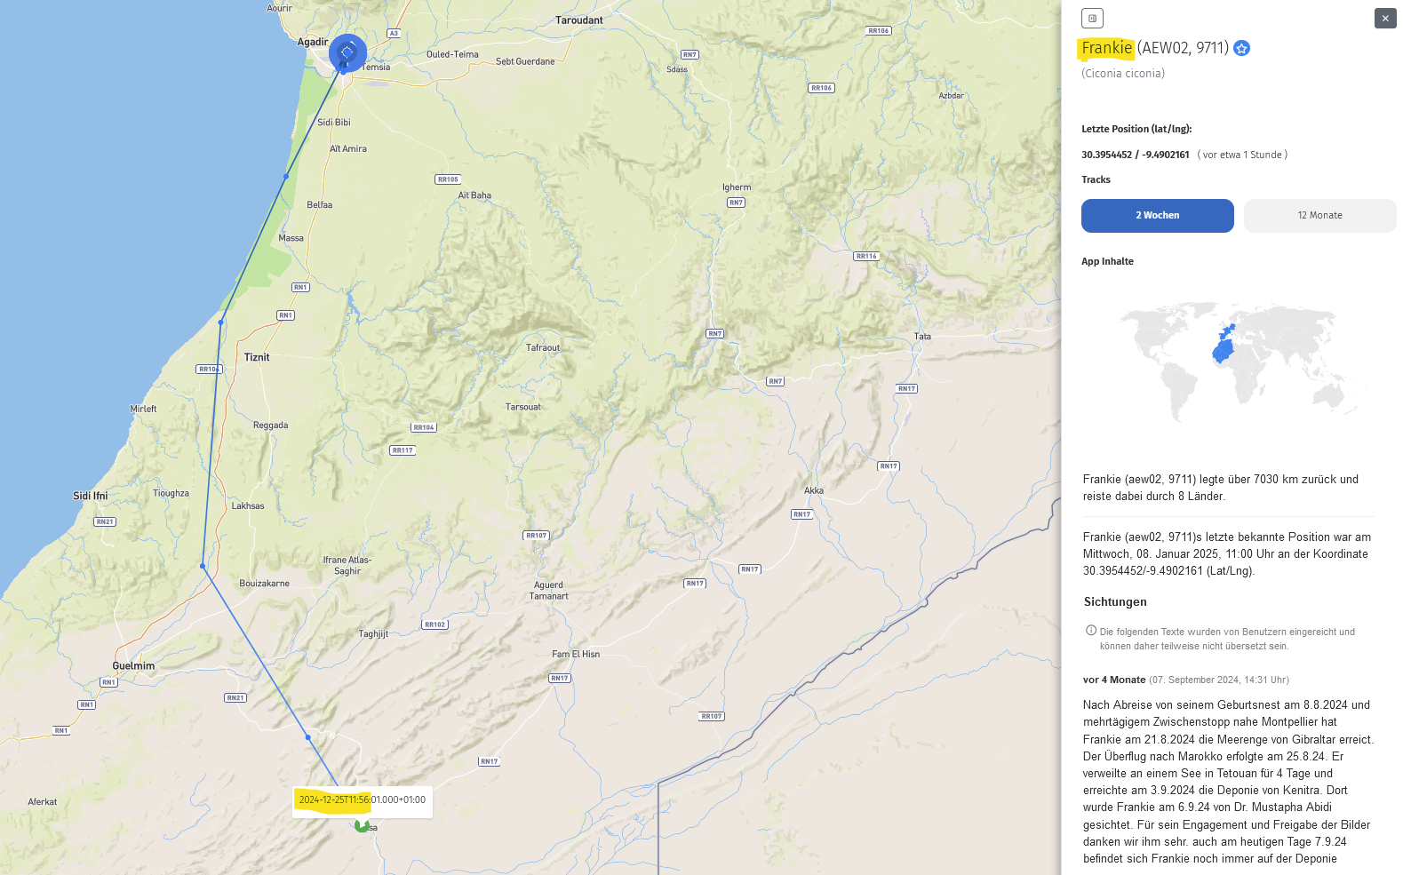Click the track point just above the timestamp popup

coord(308,737)
